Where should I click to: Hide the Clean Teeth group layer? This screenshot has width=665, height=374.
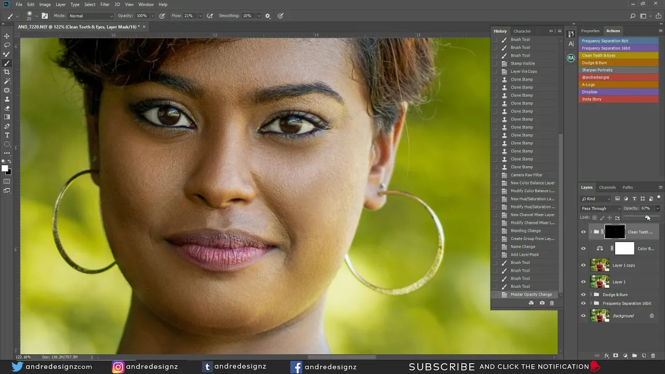tap(583, 232)
